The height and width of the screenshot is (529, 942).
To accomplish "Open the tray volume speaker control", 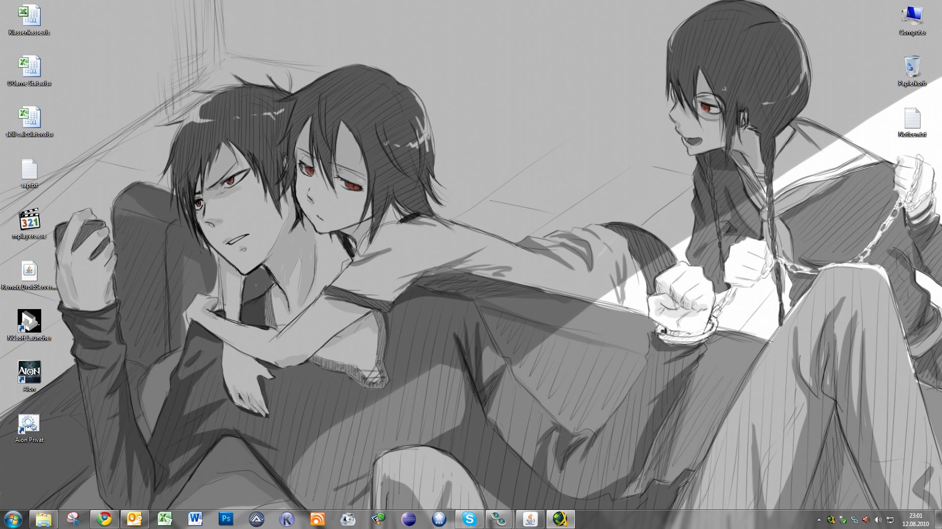I will pos(878,519).
